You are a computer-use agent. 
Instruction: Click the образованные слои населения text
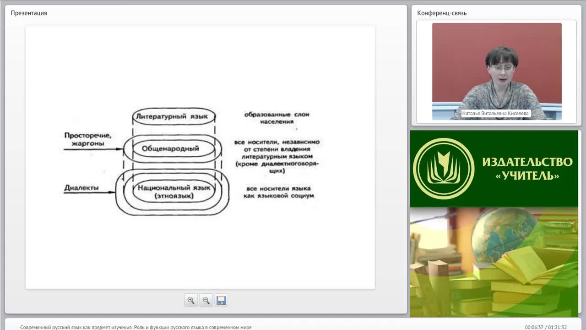[x=277, y=118]
